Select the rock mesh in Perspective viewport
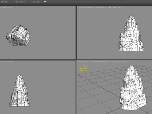 tap(133, 88)
